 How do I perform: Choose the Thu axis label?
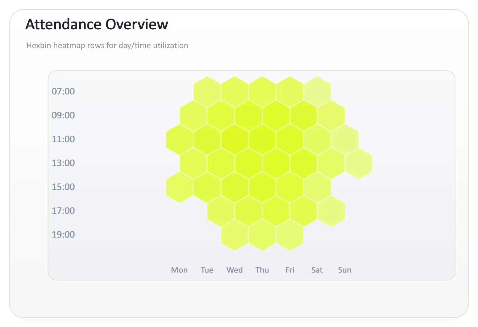pos(262,270)
